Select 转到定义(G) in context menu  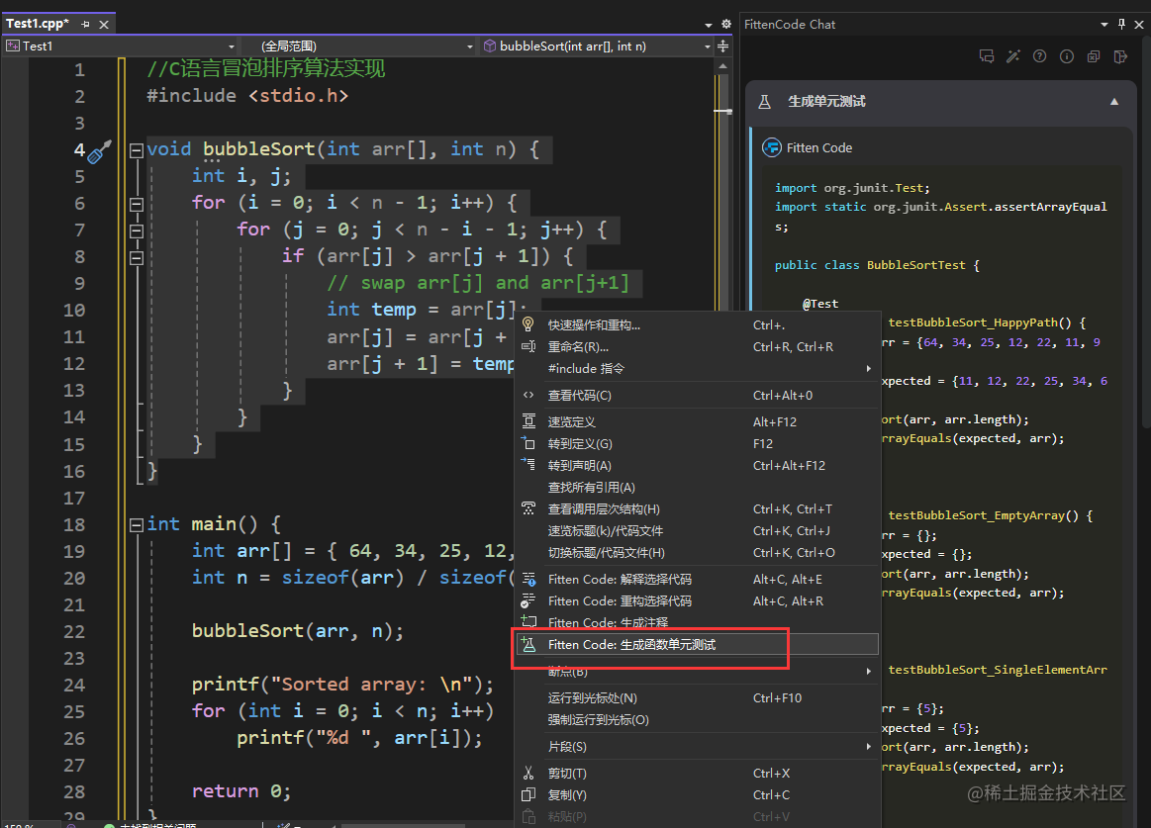coord(698,443)
